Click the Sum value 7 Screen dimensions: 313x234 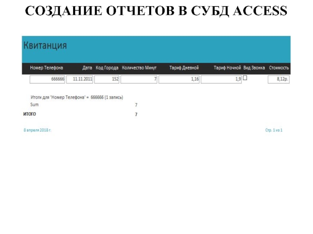[x=136, y=105]
